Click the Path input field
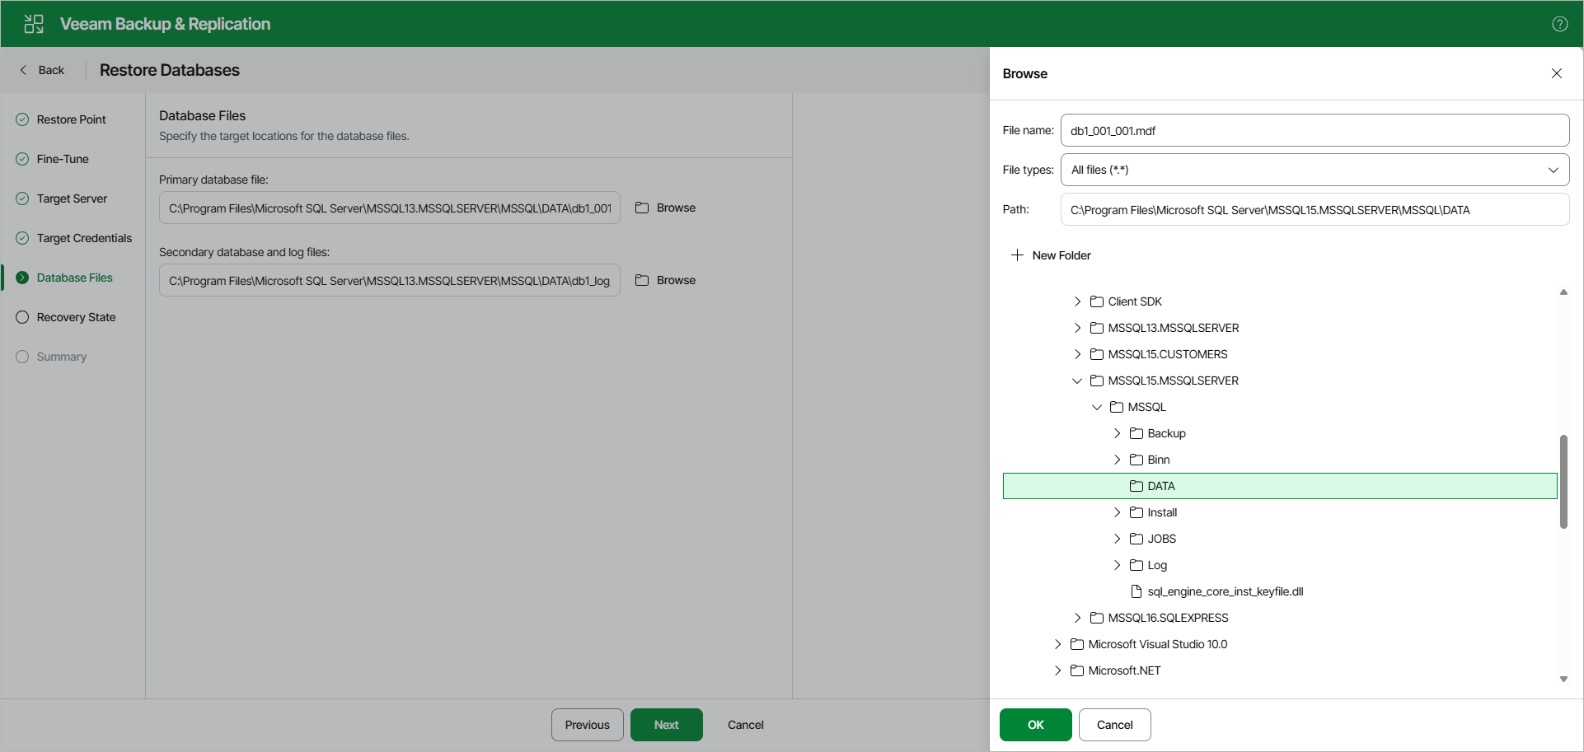This screenshot has width=1584, height=752. click(x=1315, y=209)
